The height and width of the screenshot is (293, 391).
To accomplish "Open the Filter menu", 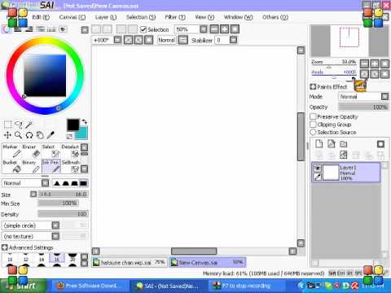I will tap(175, 17).
